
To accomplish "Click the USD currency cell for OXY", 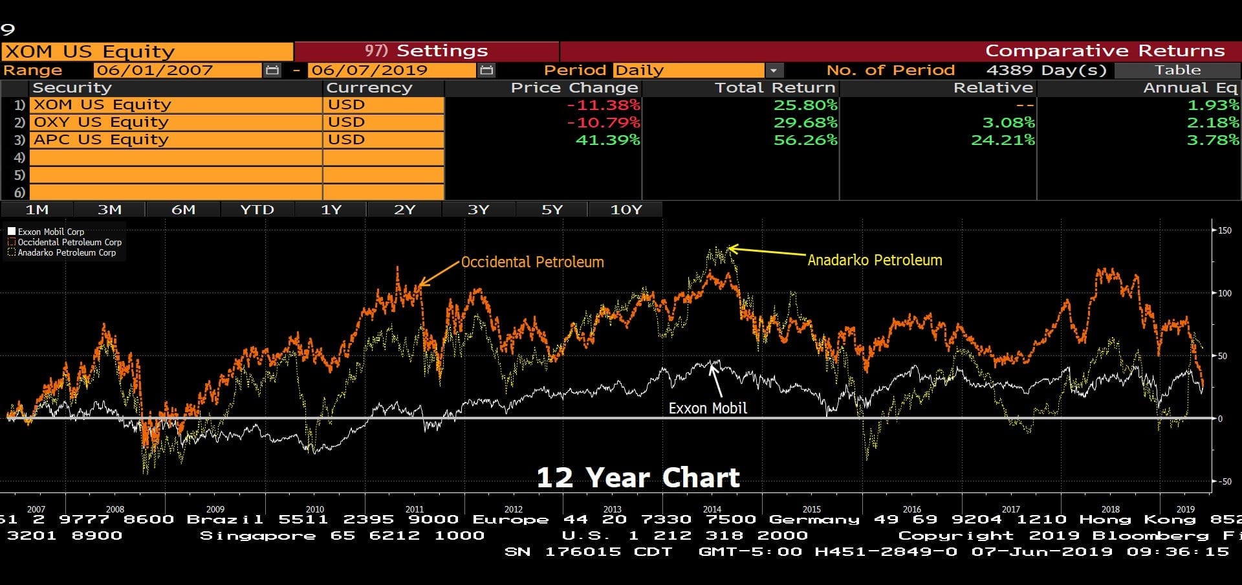I will [x=384, y=122].
